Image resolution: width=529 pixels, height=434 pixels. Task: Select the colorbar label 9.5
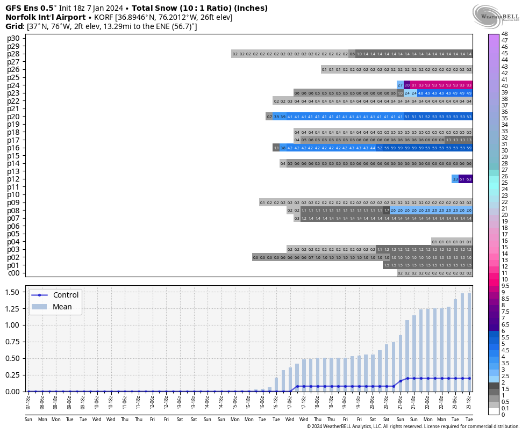click(505, 286)
